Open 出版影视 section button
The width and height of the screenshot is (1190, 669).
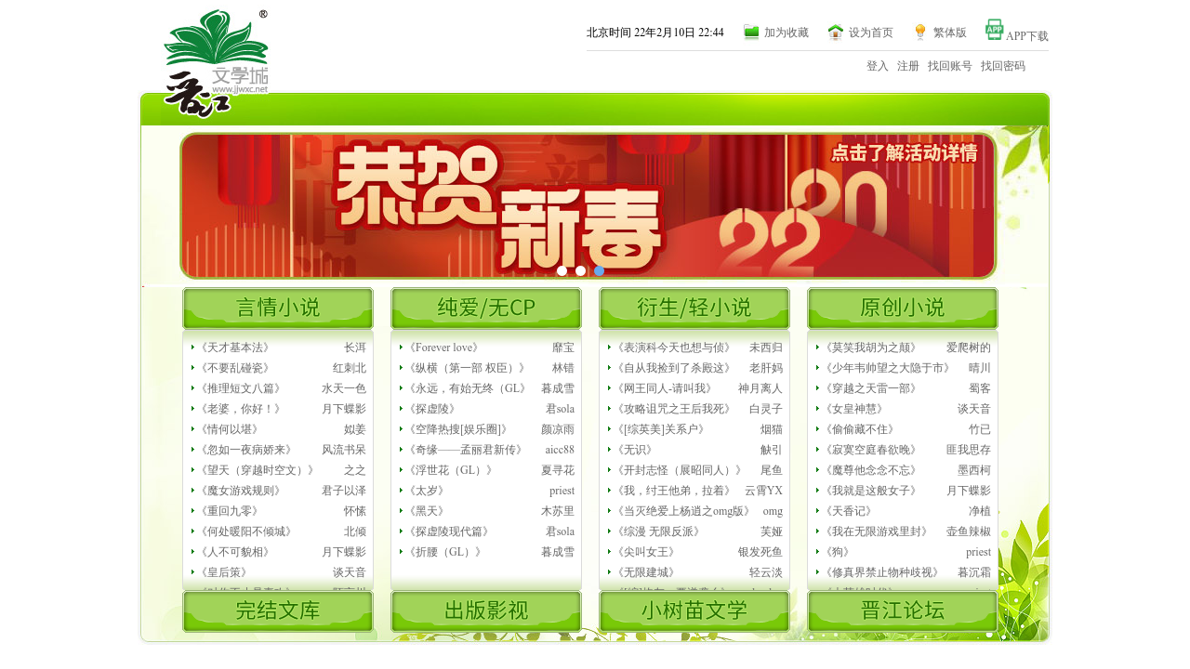[486, 611]
